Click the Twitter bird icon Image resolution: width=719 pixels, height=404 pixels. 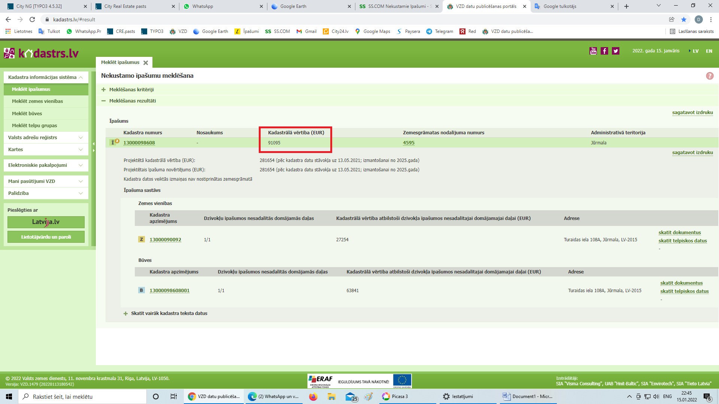click(616, 51)
